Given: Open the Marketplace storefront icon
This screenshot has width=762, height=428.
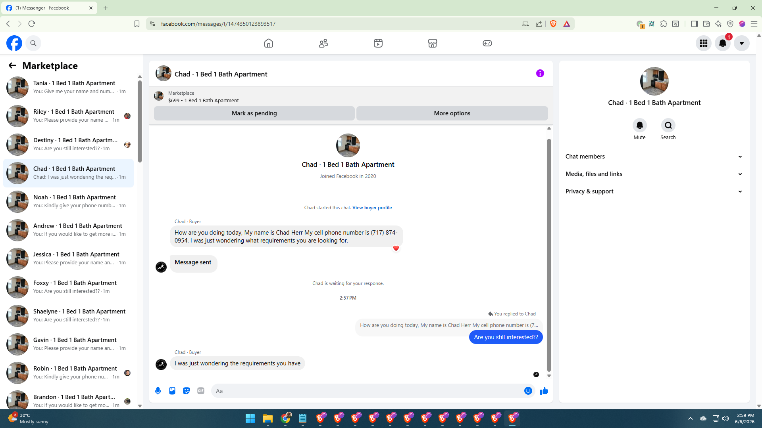Looking at the screenshot, I should coord(433,43).
